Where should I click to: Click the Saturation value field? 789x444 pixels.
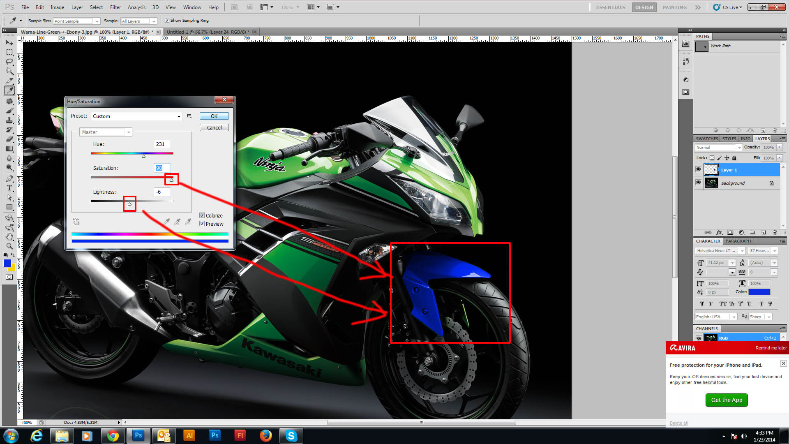point(162,168)
